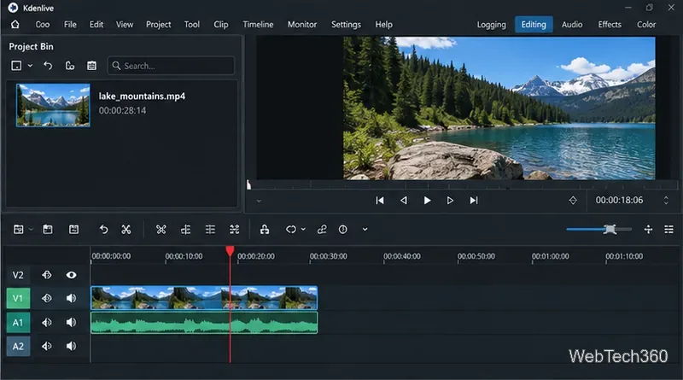Click the group clips icon in timeline toolbar
The height and width of the screenshot is (380, 683).
tap(234, 230)
